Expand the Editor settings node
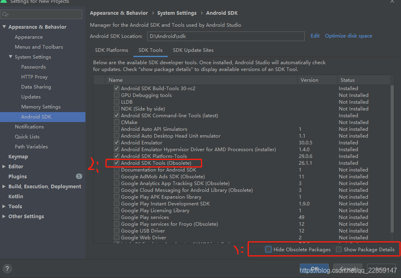Viewport: 401px width, 278px height. pos(4,166)
